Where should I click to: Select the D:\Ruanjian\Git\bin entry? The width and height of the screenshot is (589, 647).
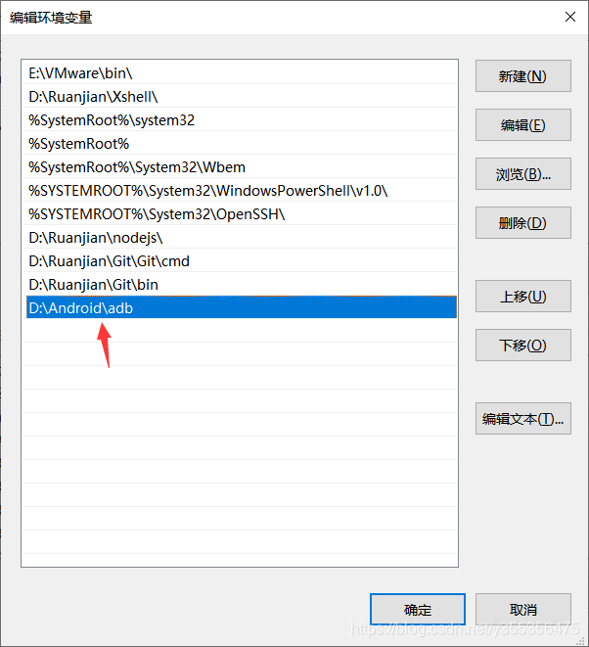pos(241,285)
